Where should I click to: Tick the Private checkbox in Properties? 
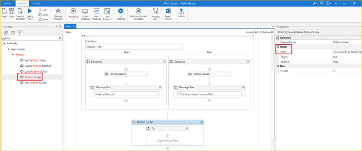click(x=334, y=71)
